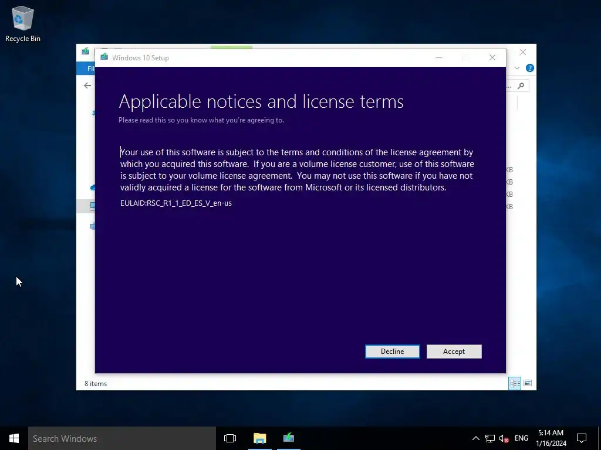Image resolution: width=601 pixels, height=450 pixels.
Task: Open the Recycle Bin on the desktop
Action: point(23,23)
